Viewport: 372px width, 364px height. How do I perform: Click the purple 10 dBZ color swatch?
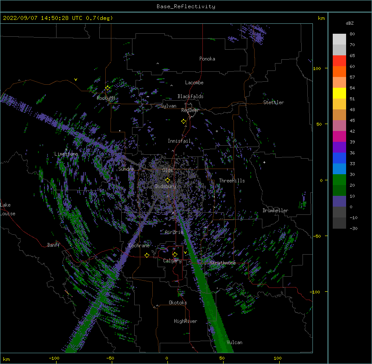[339, 201]
